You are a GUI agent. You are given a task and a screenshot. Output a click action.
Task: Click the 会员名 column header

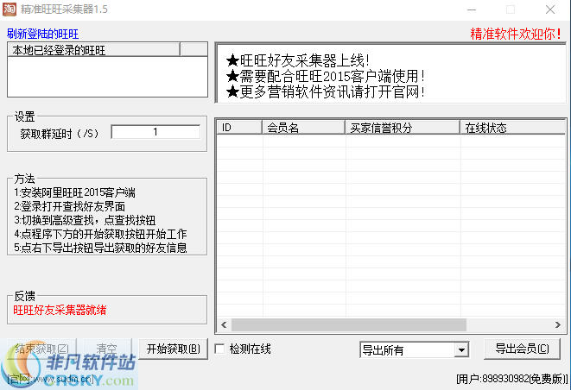pos(304,128)
